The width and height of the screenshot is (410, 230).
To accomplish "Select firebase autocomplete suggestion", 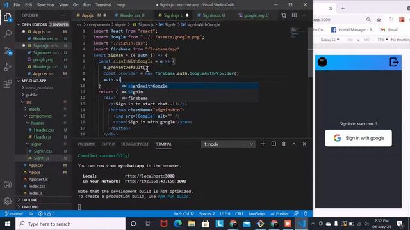I will click(x=190, y=98).
